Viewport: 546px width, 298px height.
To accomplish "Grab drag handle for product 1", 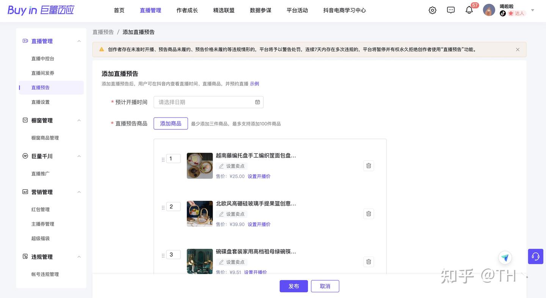I will click(163, 160).
